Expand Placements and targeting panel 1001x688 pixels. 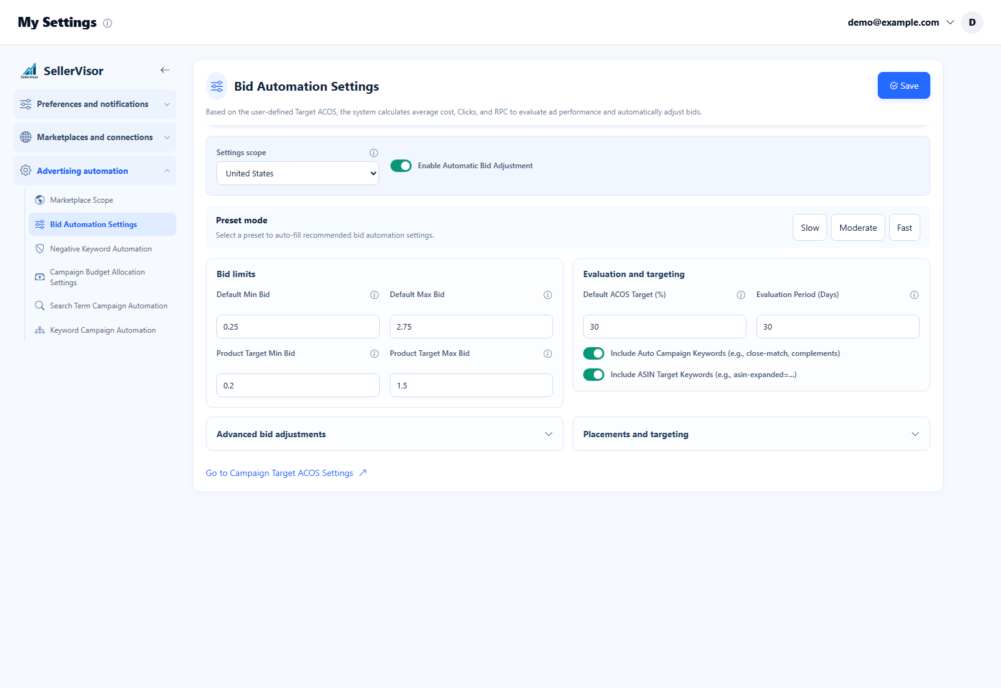coord(751,434)
